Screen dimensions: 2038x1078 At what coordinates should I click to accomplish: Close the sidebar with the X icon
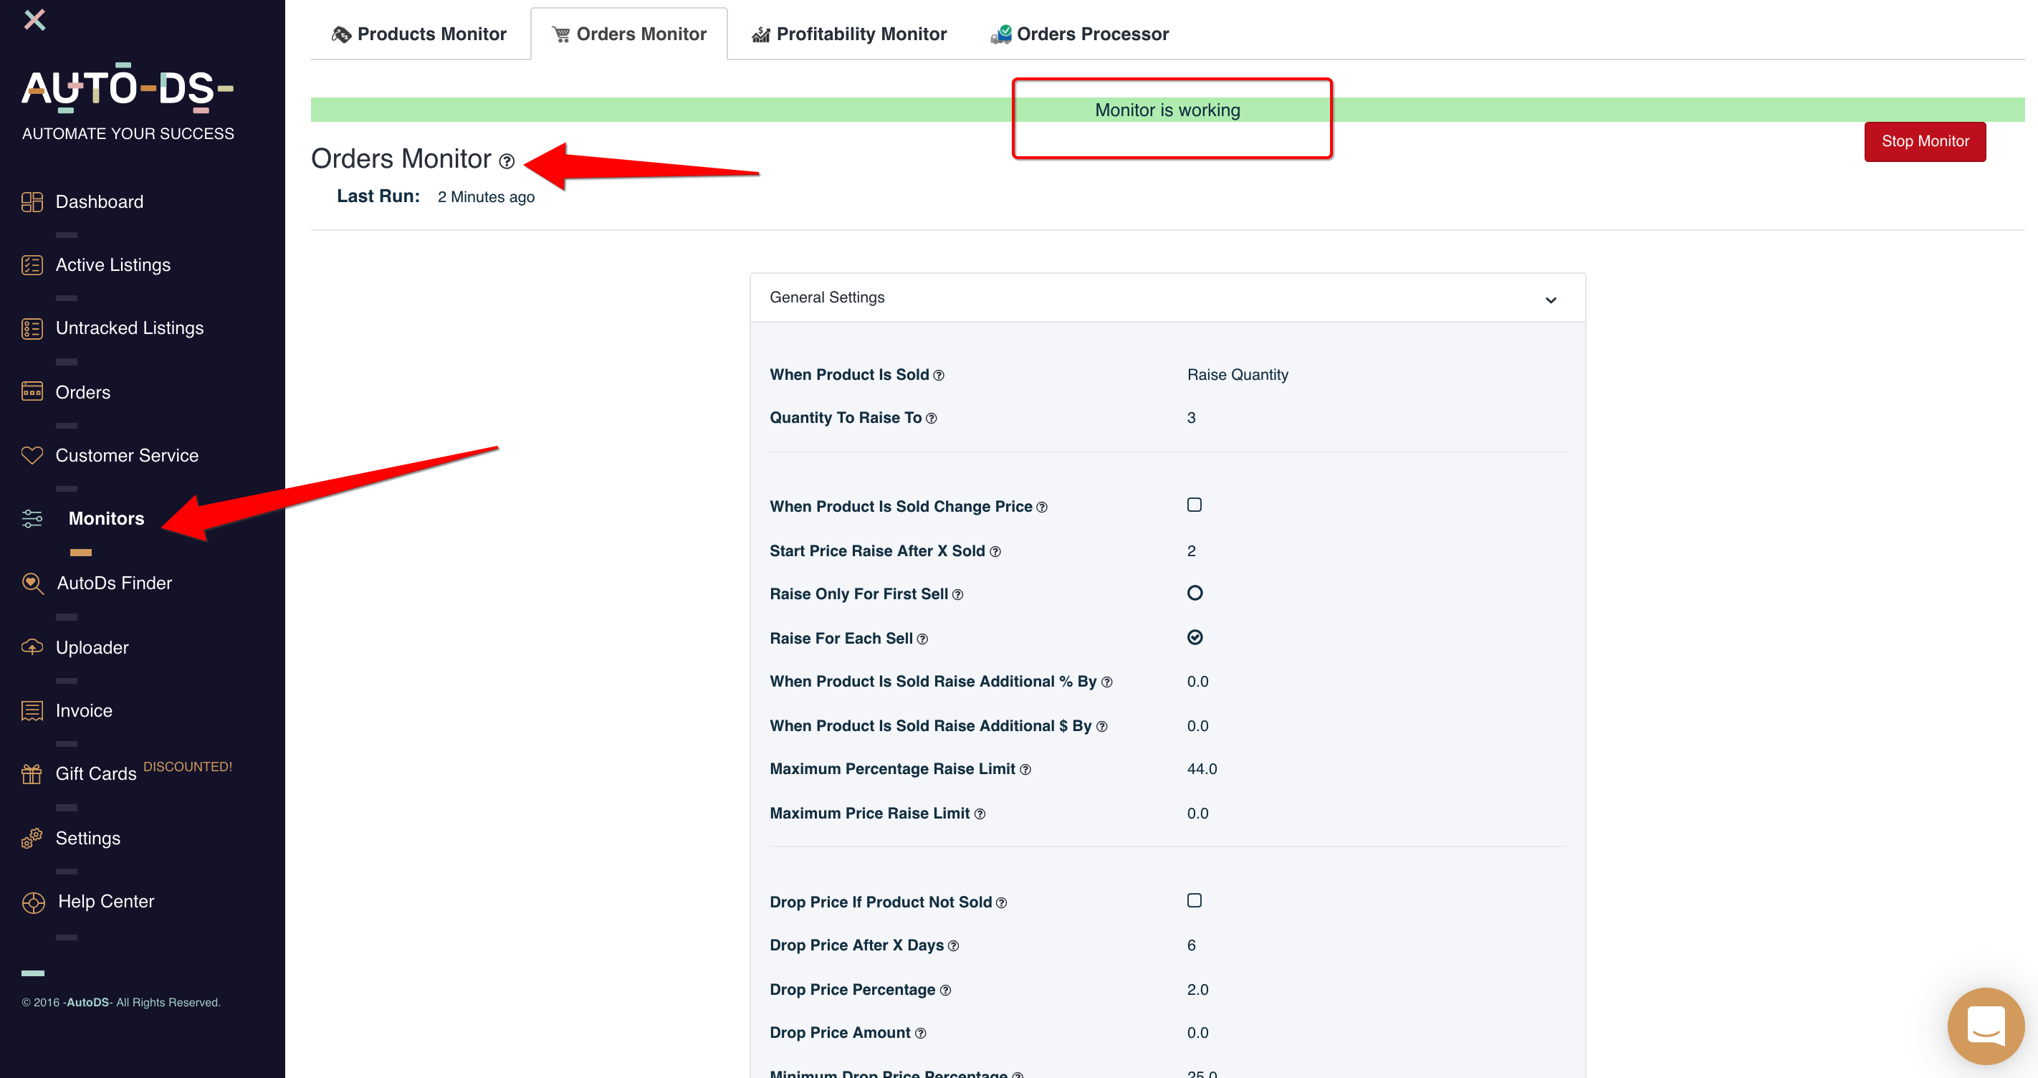[x=35, y=19]
